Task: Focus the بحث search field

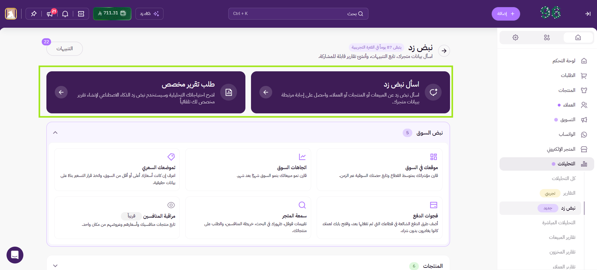Action: pyautogui.click(x=298, y=14)
